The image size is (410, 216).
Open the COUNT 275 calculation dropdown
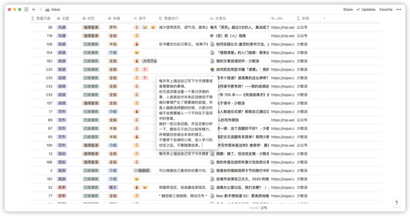tap(258, 208)
